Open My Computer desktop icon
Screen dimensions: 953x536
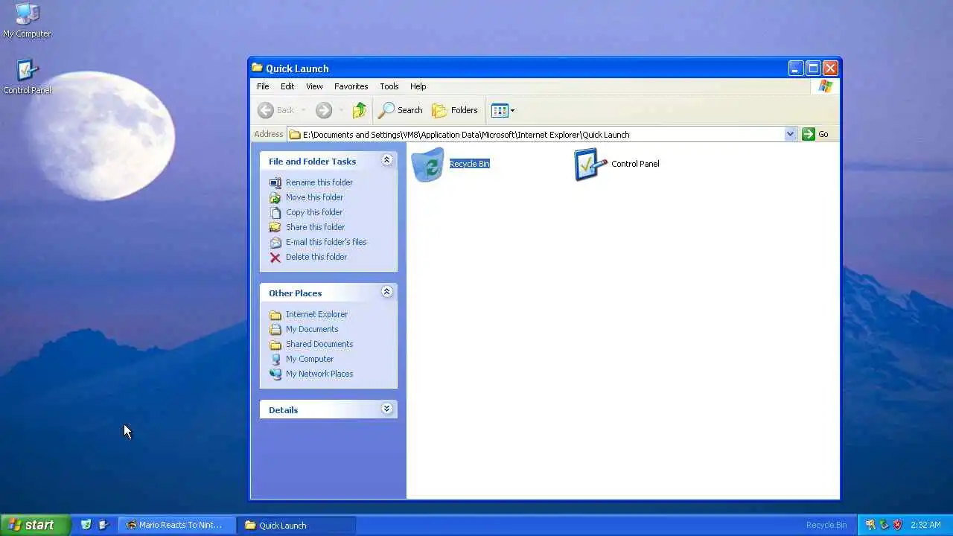(x=27, y=20)
